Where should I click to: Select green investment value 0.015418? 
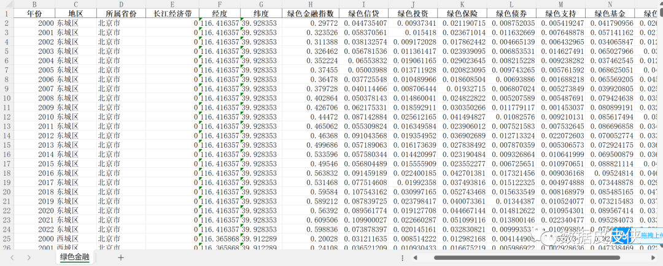(x=413, y=32)
